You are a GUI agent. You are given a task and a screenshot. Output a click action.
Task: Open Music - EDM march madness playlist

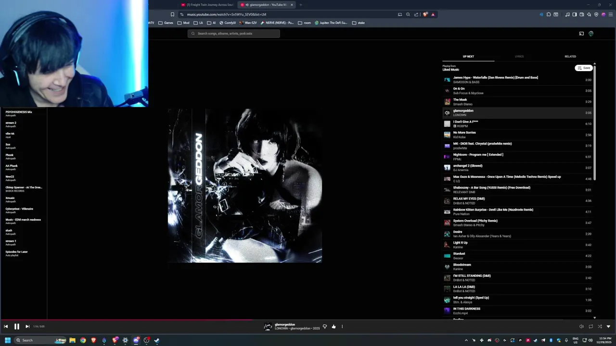pyautogui.click(x=24, y=221)
